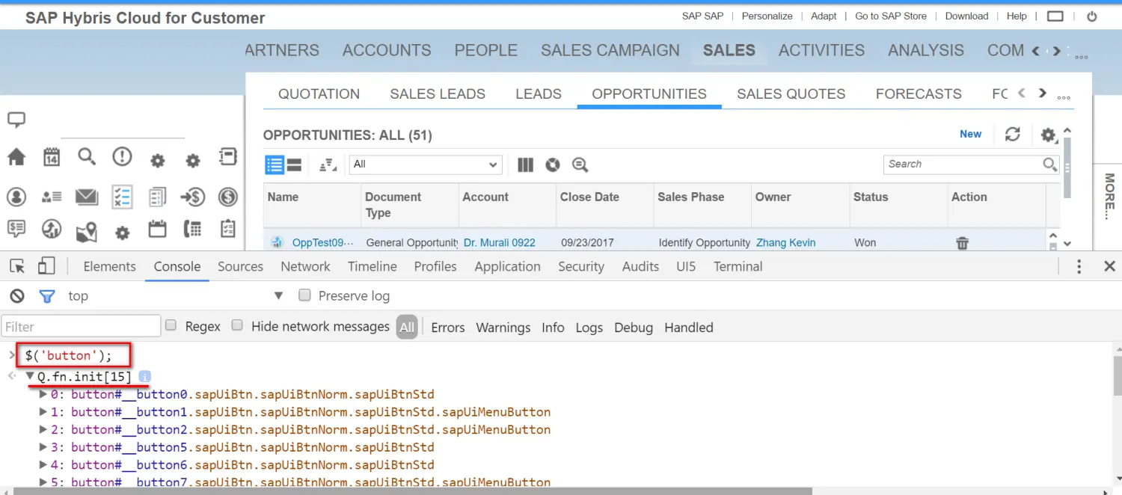This screenshot has width=1122, height=495.
Task: Open the top execution context dropdown
Action: (x=177, y=296)
